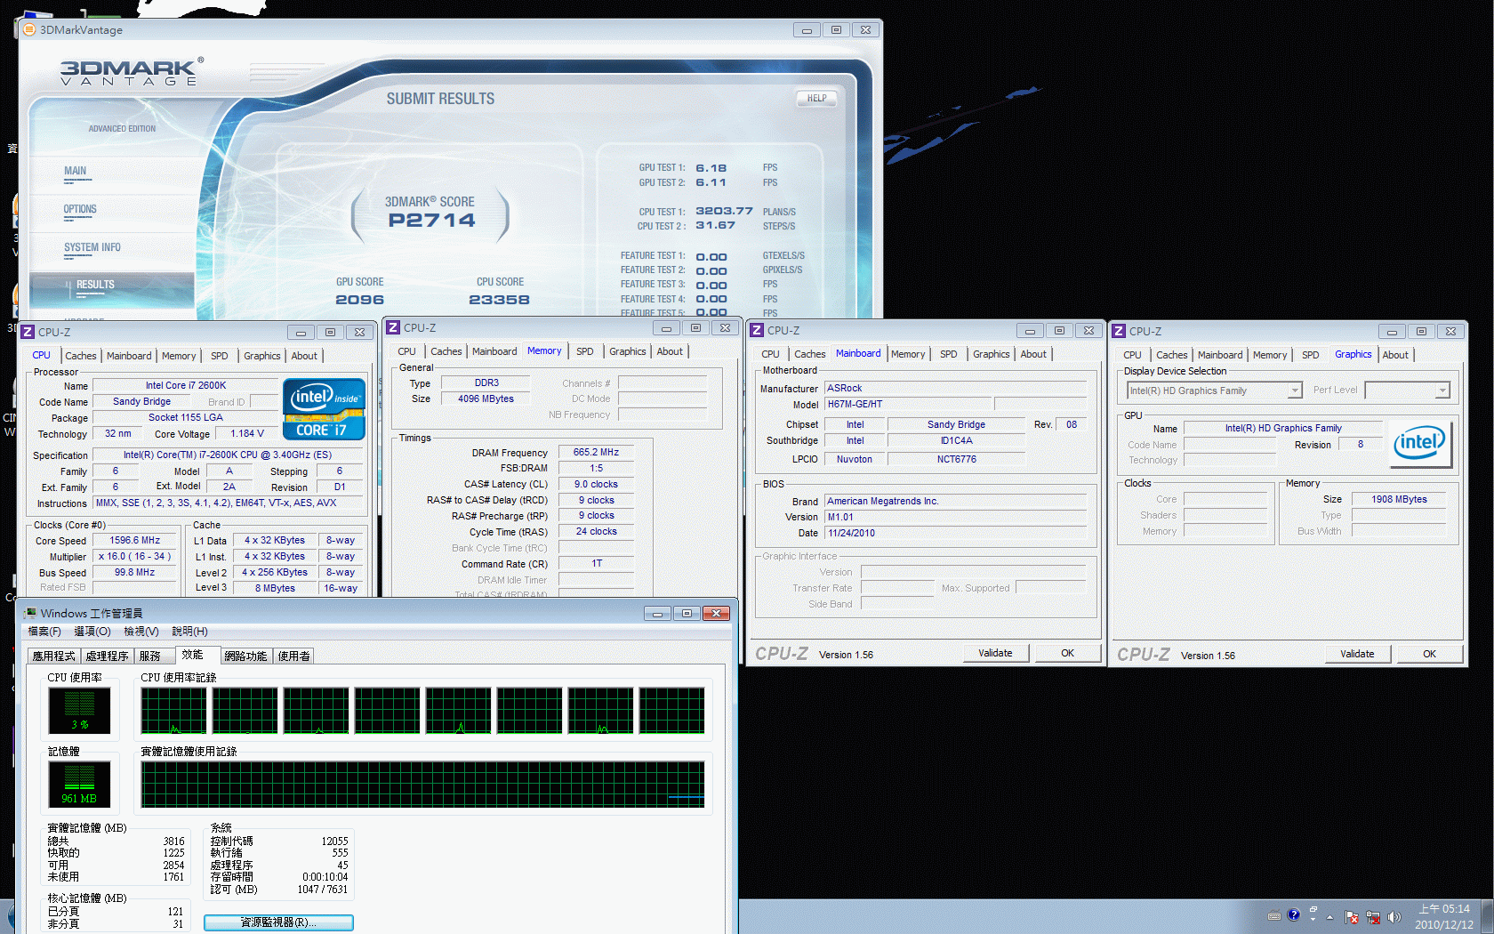Open the 說明(H) menu in Task Manager
Screen dimensions: 1494x934
pyautogui.click(x=190, y=632)
